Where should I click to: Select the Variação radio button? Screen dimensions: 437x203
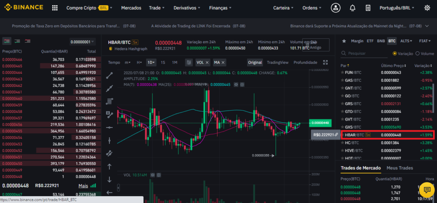[x=395, y=53]
